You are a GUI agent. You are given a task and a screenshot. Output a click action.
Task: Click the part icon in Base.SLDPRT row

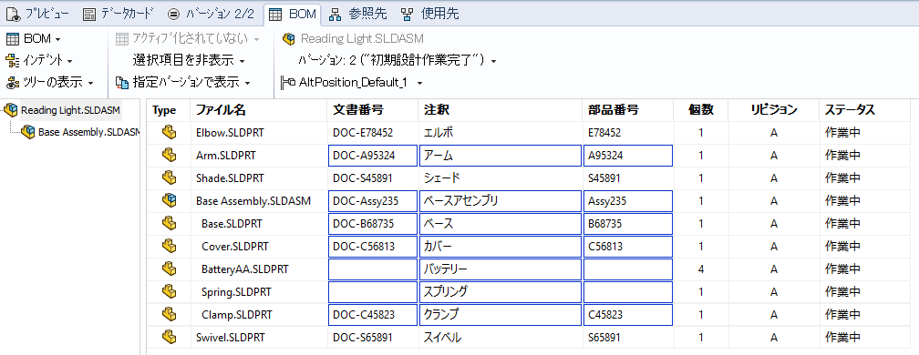pyautogui.click(x=170, y=223)
